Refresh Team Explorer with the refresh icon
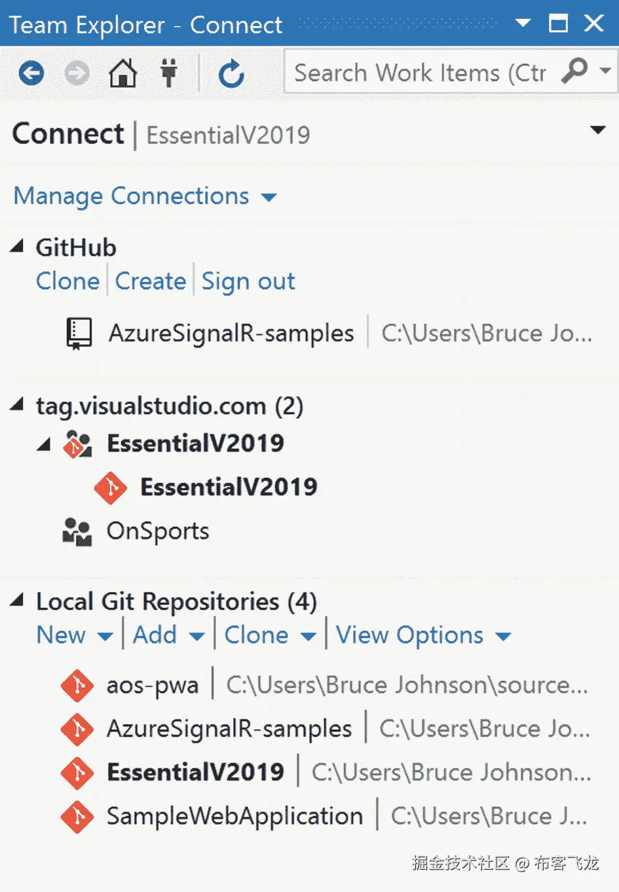Screen dimensions: 619x892 click(x=231, y=73)
